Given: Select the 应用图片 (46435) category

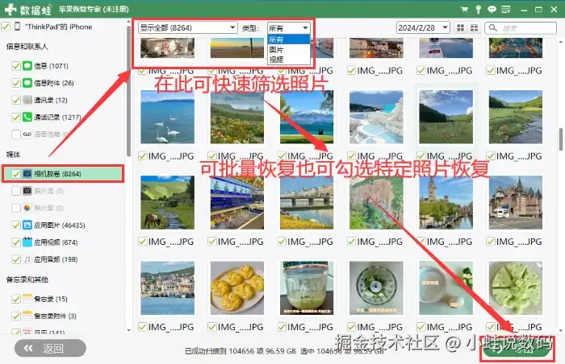Looking at the screenshot, I should pyautogui.click(x=60, y=225).
